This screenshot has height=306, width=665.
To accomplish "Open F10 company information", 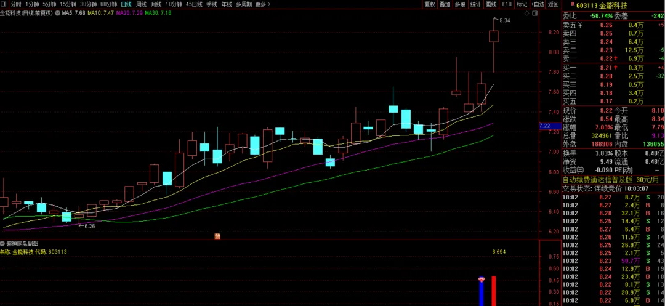I will 506,4.
